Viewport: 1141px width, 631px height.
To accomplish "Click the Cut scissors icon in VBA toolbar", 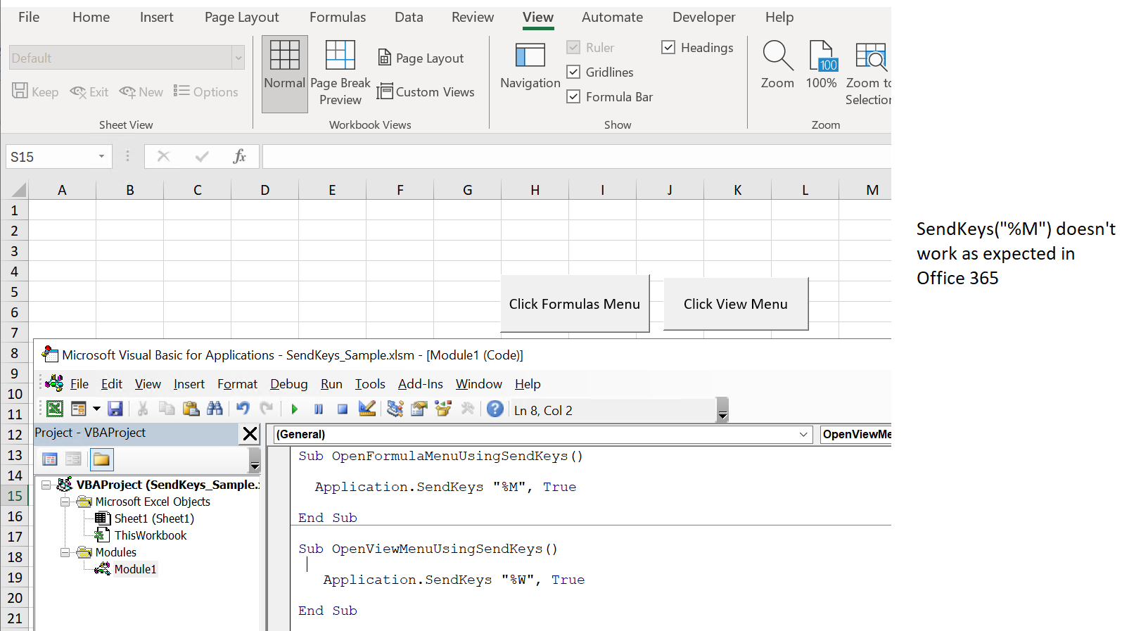I will (143, 409).
